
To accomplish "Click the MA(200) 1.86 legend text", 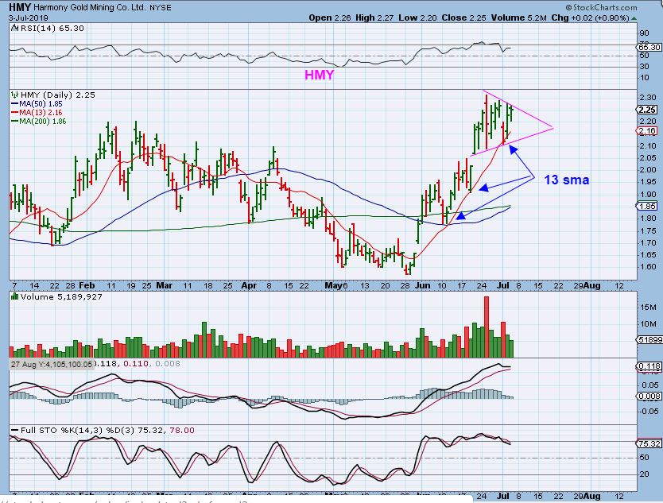I will point(43,122).
